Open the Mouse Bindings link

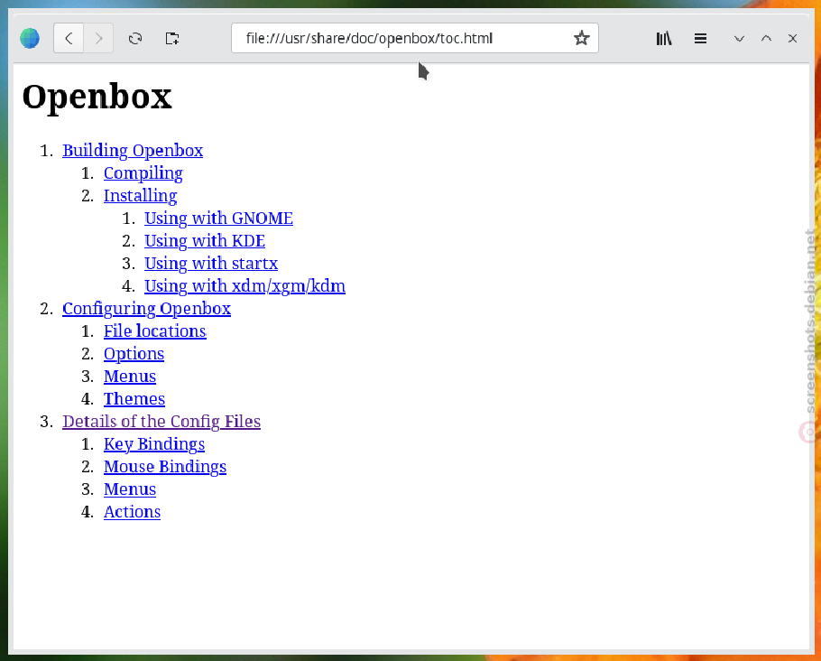165,466
